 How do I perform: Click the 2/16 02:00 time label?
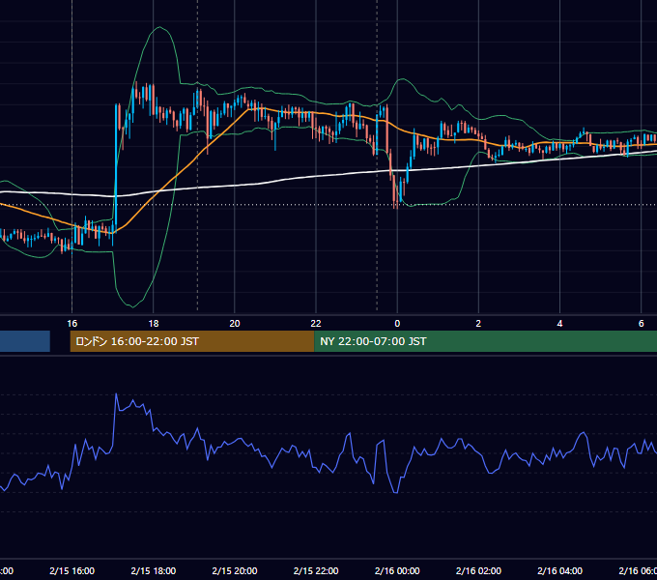478,570
